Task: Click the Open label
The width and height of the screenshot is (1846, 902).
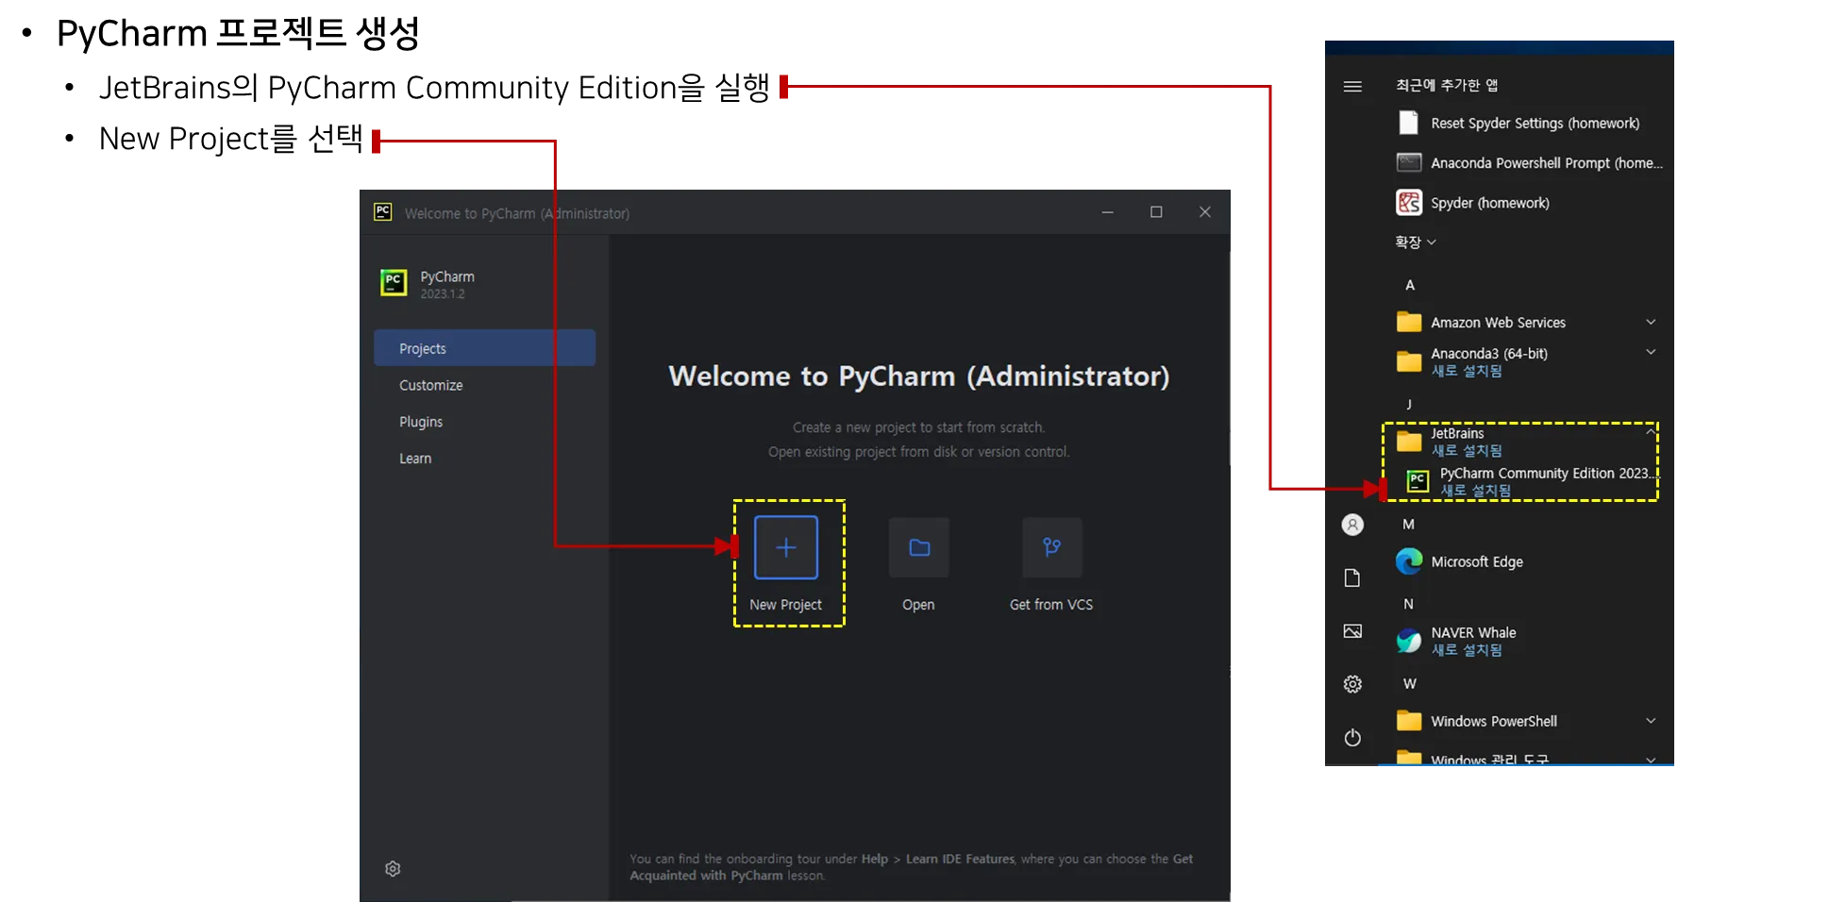Action: tap(918, 605)
